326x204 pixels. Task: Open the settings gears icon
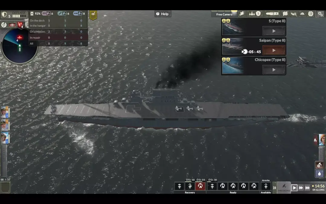pos(320,14)
